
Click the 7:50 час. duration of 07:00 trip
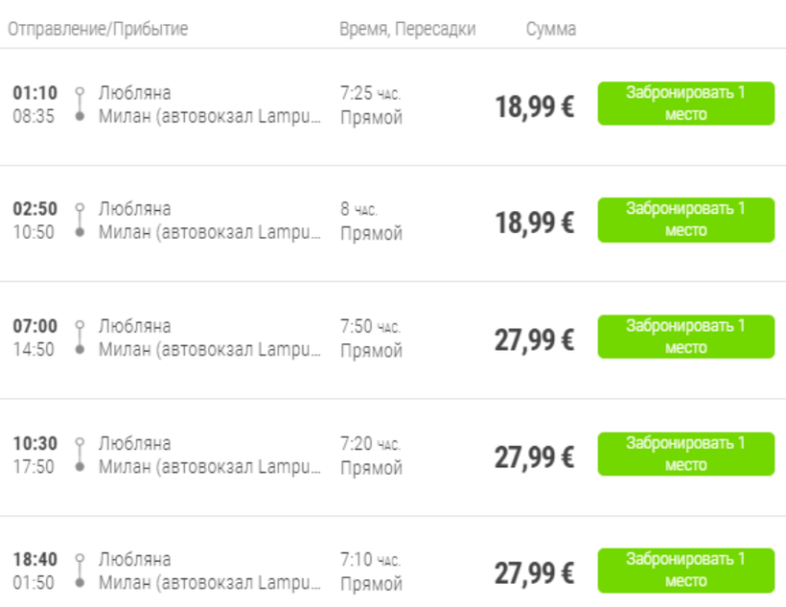tap(370, 327)
